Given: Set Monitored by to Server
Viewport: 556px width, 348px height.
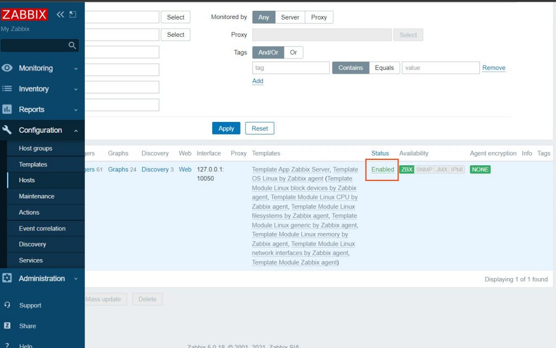Looking at the screenshot, I should (290, 17).
